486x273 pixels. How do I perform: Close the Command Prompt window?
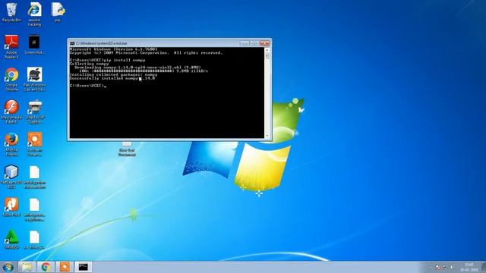264,43
